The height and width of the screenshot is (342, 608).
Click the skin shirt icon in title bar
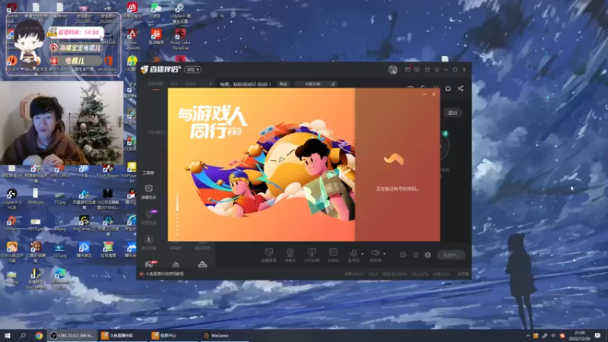pyautogui.click(x=427, y=70)
